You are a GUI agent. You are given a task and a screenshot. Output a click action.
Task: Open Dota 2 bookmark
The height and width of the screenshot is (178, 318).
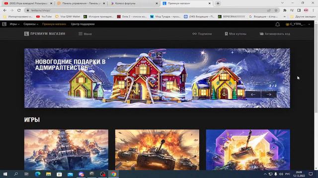(x=132, y=16)
